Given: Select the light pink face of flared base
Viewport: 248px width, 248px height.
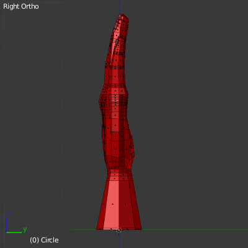Looking at the screenshot, I should pyautogui.click(x=112, y=205).
